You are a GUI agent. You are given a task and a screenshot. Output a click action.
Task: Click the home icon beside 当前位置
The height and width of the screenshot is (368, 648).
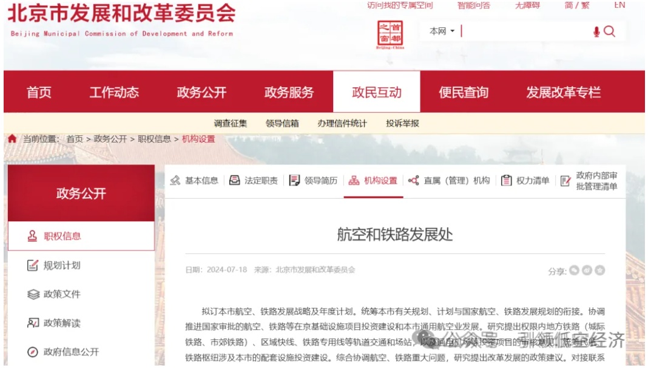[12, 139]
